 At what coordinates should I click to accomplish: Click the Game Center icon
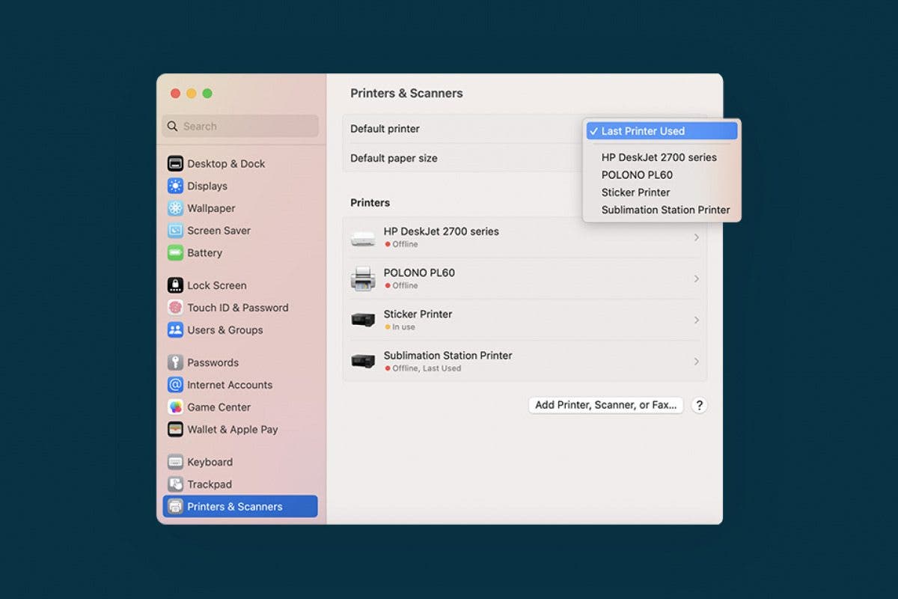click(175, 407)
